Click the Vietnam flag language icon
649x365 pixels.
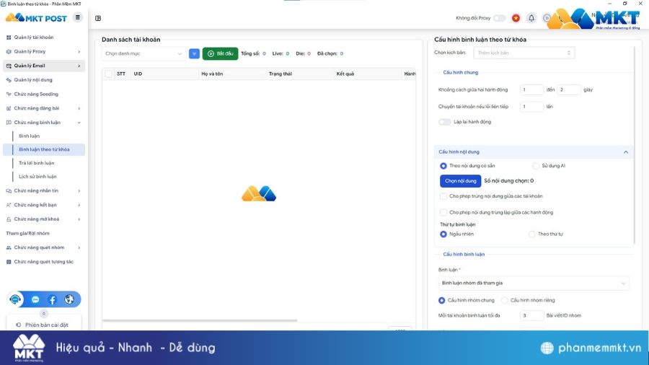(x=516, y=18)
